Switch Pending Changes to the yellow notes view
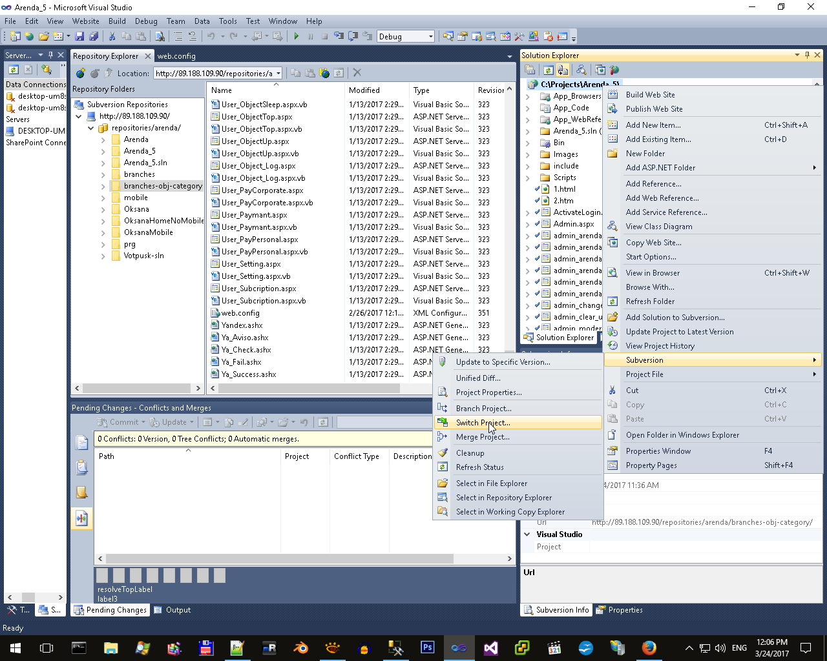The image size is (827, 661). click(82, 493)
